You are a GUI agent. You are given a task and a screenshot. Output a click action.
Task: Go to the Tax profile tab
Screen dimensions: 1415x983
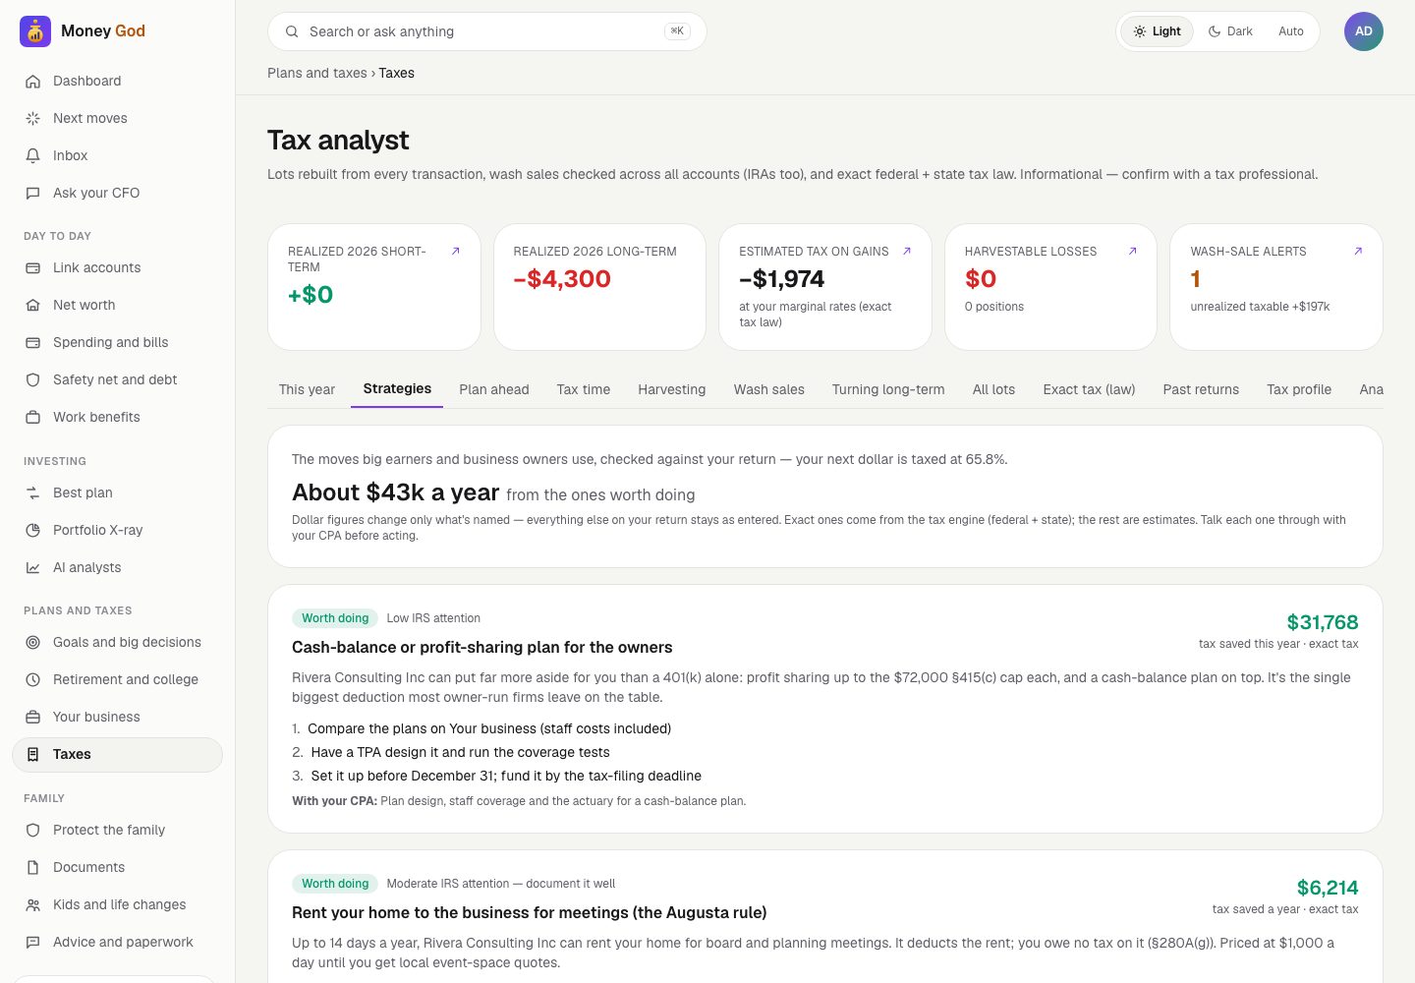(1299, 389)
